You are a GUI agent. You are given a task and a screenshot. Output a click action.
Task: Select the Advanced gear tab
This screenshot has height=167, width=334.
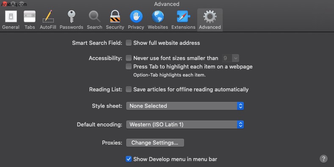coord(210,20)
